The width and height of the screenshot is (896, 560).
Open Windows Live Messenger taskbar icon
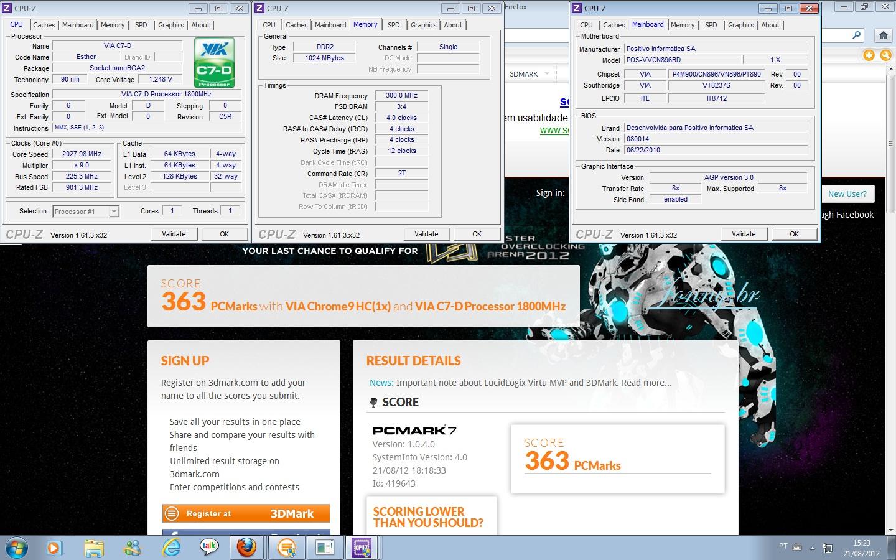(x=133, y=548)
